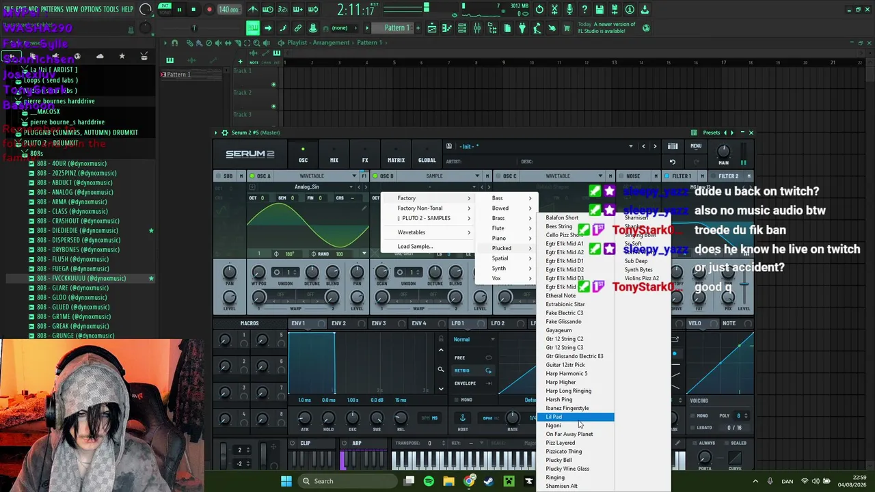Click the LFO host anchor icon

[x=463, y=418]
